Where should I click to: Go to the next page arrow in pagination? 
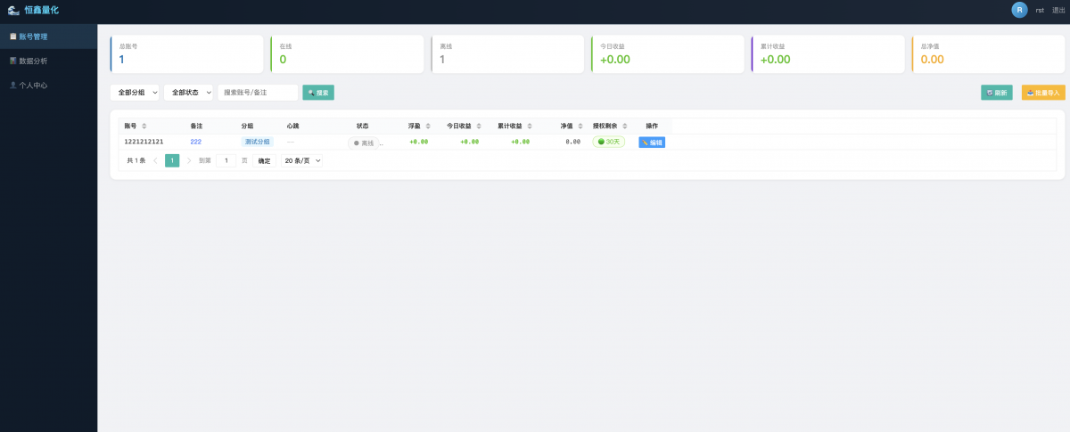(x=189, y=161)
